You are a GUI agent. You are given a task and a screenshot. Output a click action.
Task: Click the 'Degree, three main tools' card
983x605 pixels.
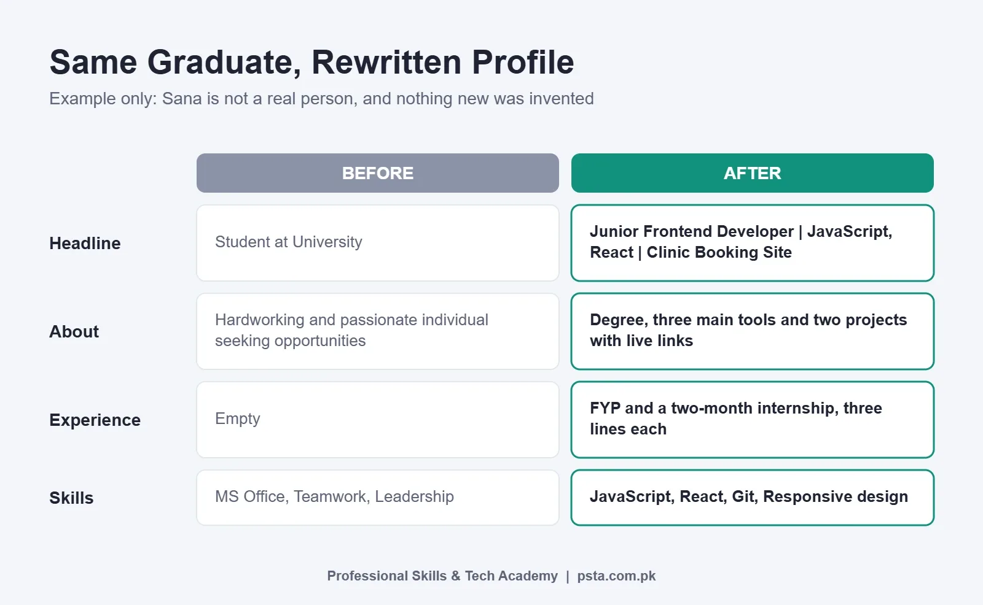coord(753,331)
